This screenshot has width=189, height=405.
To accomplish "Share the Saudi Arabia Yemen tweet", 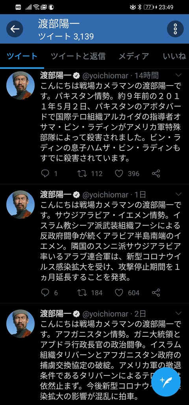I will pyautogui.click(x=156, y=293).
